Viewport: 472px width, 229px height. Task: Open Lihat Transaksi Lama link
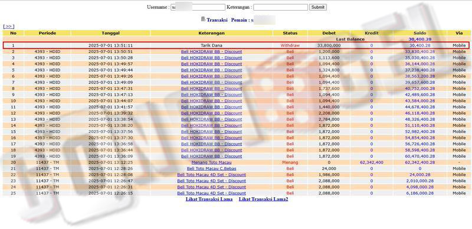pyautogui.click(x=209, y=199)
